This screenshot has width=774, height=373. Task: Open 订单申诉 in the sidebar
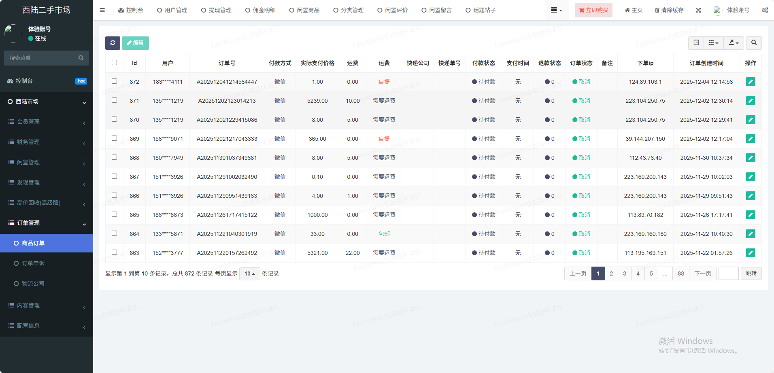pyautogui.click(x=33, y=263)
